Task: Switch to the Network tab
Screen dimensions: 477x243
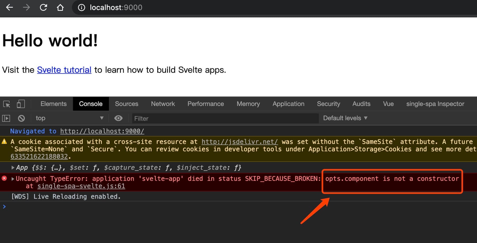Action: click(163, 104)
